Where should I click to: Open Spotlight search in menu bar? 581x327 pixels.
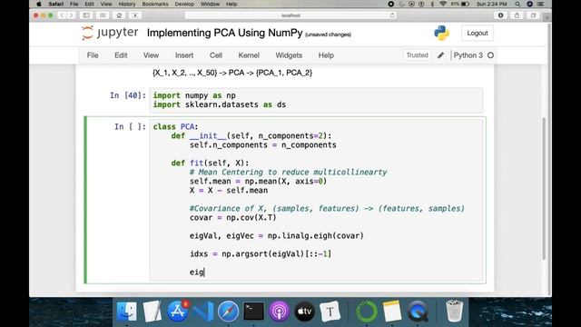coord(517,4)
